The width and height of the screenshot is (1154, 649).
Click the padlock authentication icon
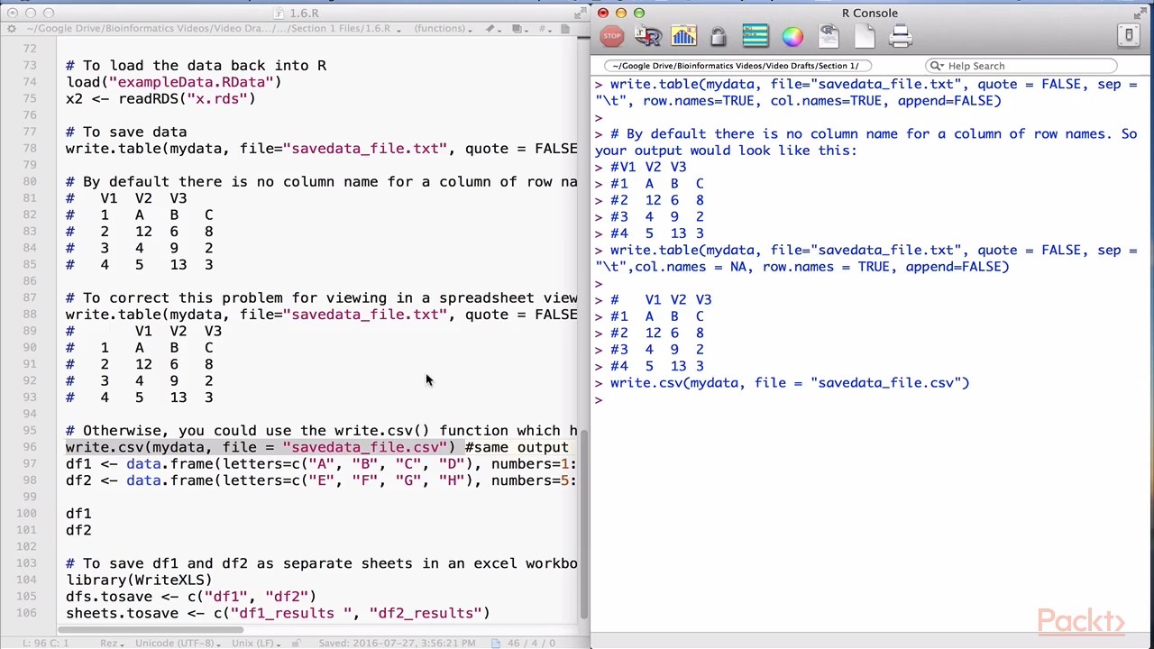pyautogui.click(x=718, y=37)
